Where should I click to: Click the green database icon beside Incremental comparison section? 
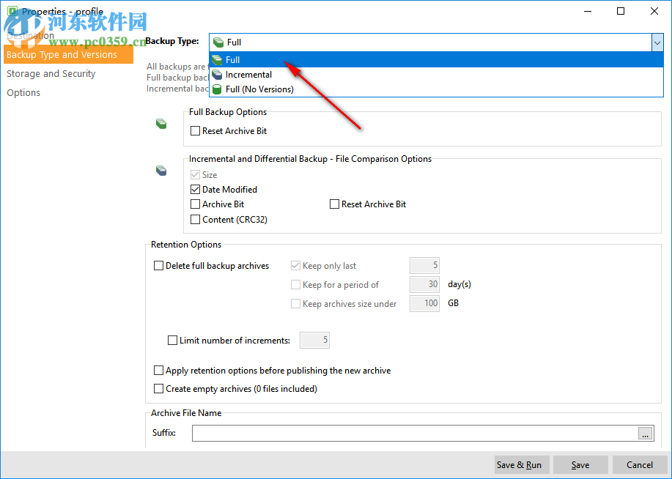161,171
